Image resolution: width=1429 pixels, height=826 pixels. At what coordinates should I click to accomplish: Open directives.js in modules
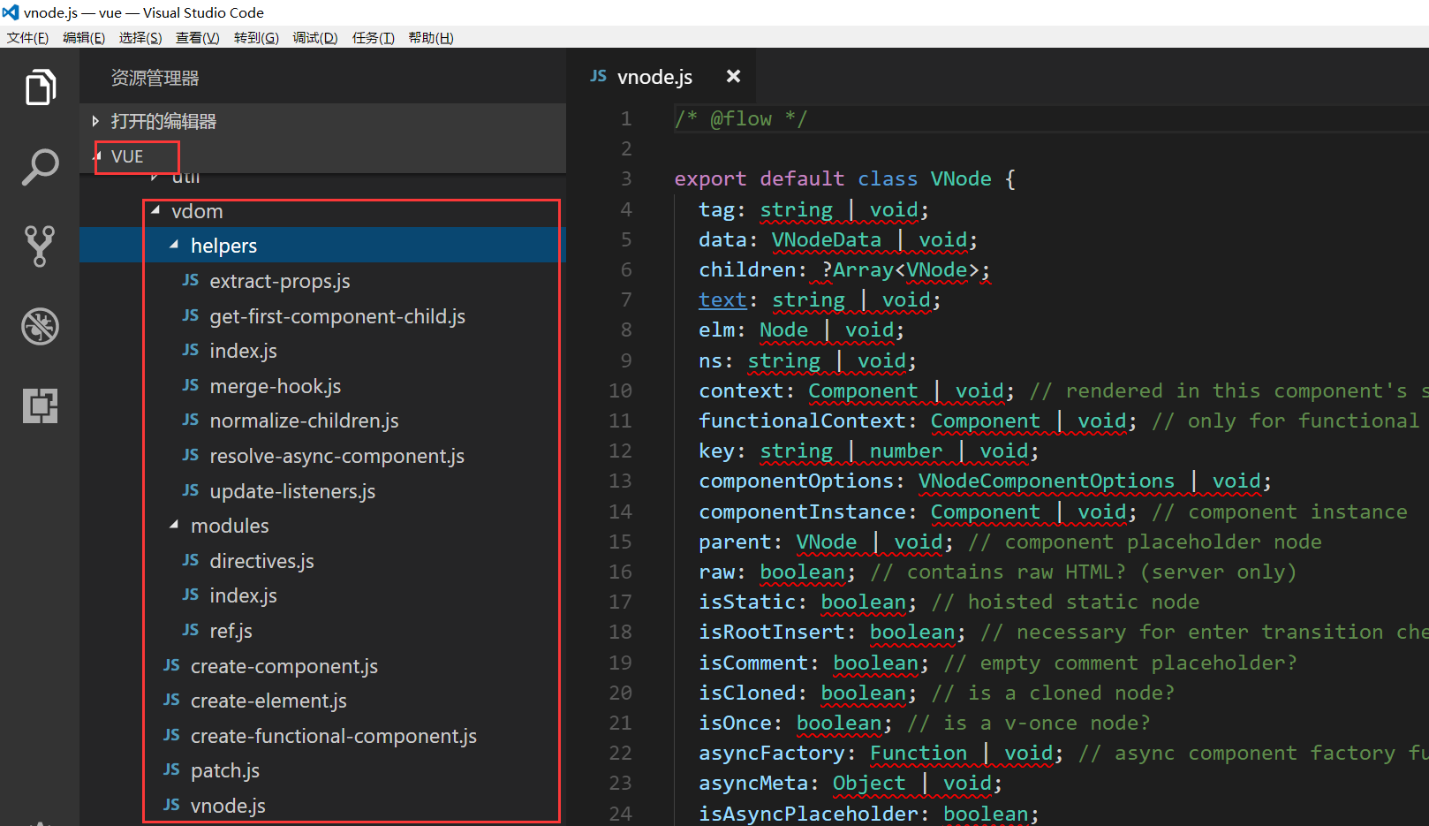tap(261, 561)
